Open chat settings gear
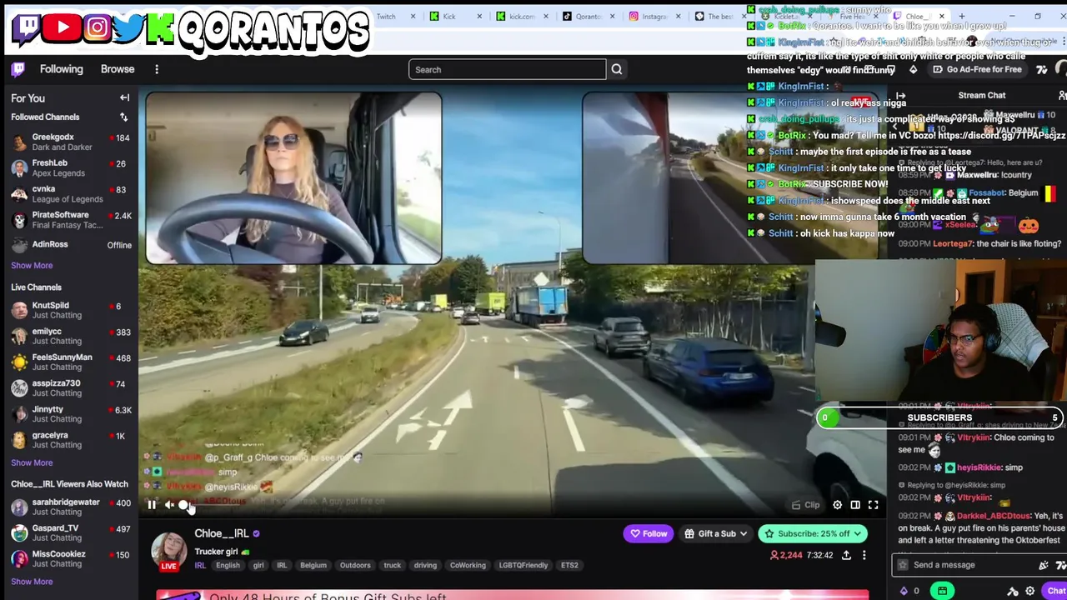 tap(1029, 591)
